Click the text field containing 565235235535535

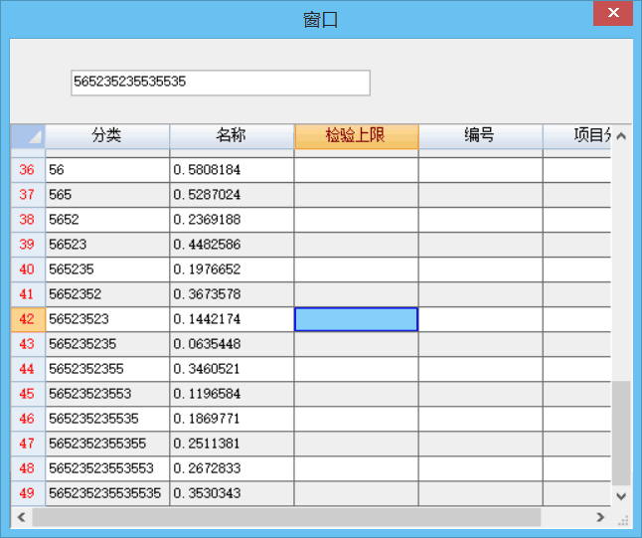[x=221, y=83]
